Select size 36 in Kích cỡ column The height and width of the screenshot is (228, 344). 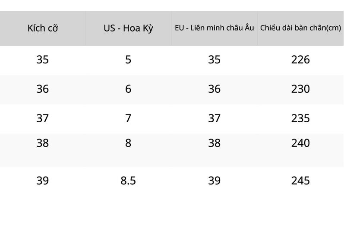tap(42, 89)
